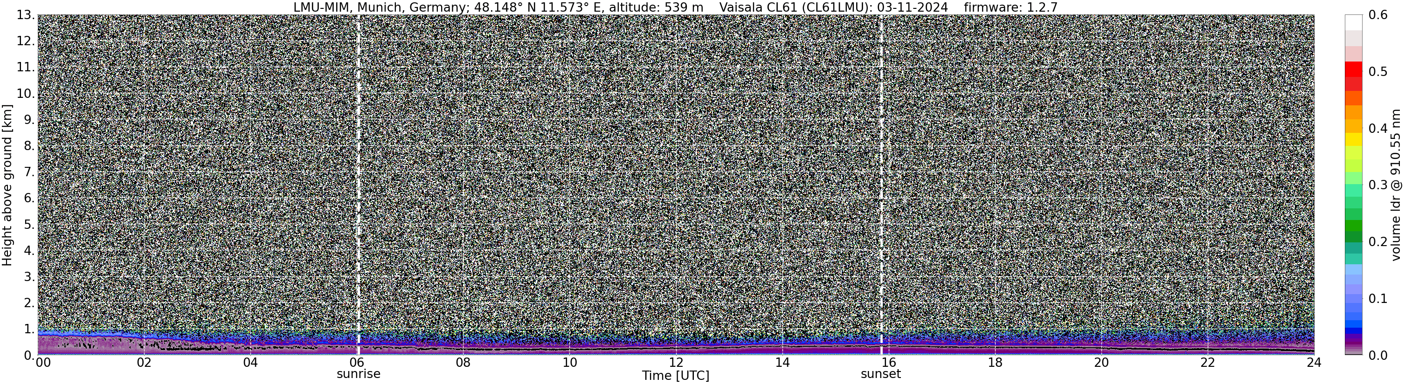1405x385 pixels.
Task: Click the '12' time tick label
Action: coord(676,363)
